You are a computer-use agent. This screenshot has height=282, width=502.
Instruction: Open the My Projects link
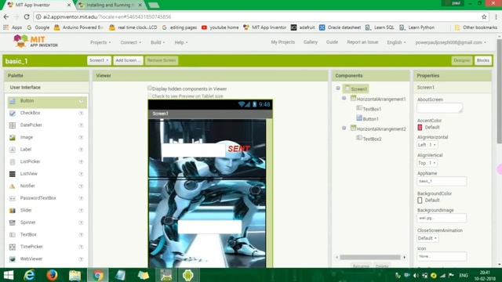click(x=282, y=42)
